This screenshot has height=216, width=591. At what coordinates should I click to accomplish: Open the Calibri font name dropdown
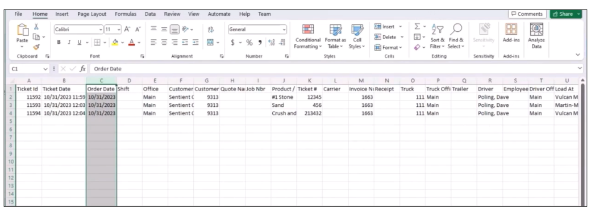click(101, 30)
